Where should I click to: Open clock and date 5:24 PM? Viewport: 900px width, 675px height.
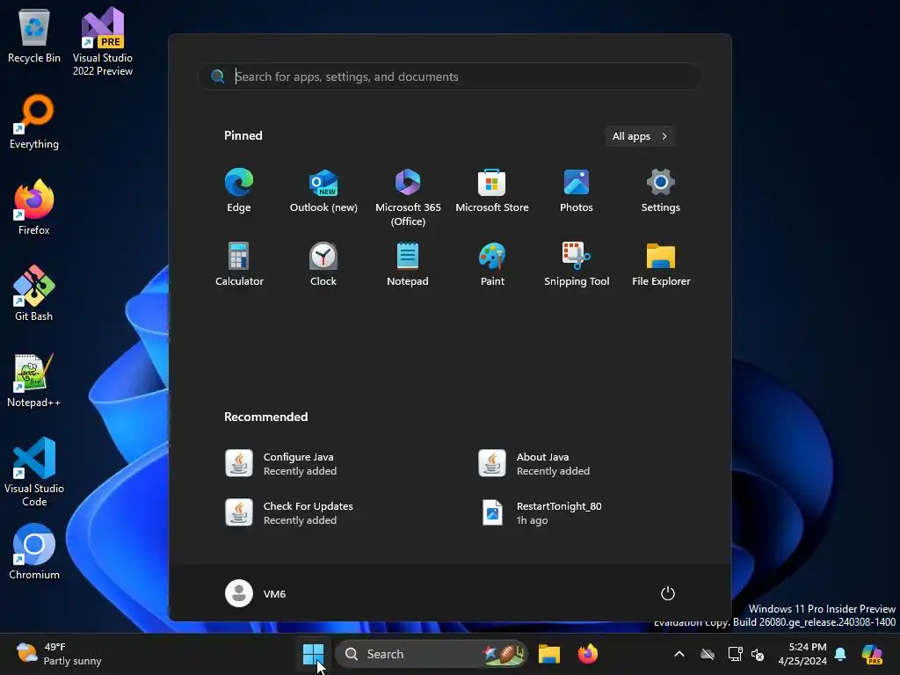pos(802,654)
